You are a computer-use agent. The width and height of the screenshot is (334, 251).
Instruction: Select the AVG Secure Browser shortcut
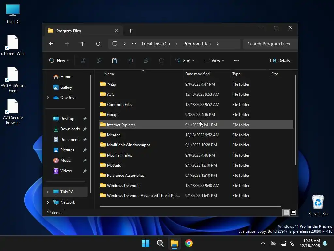(x=13, y=112)
